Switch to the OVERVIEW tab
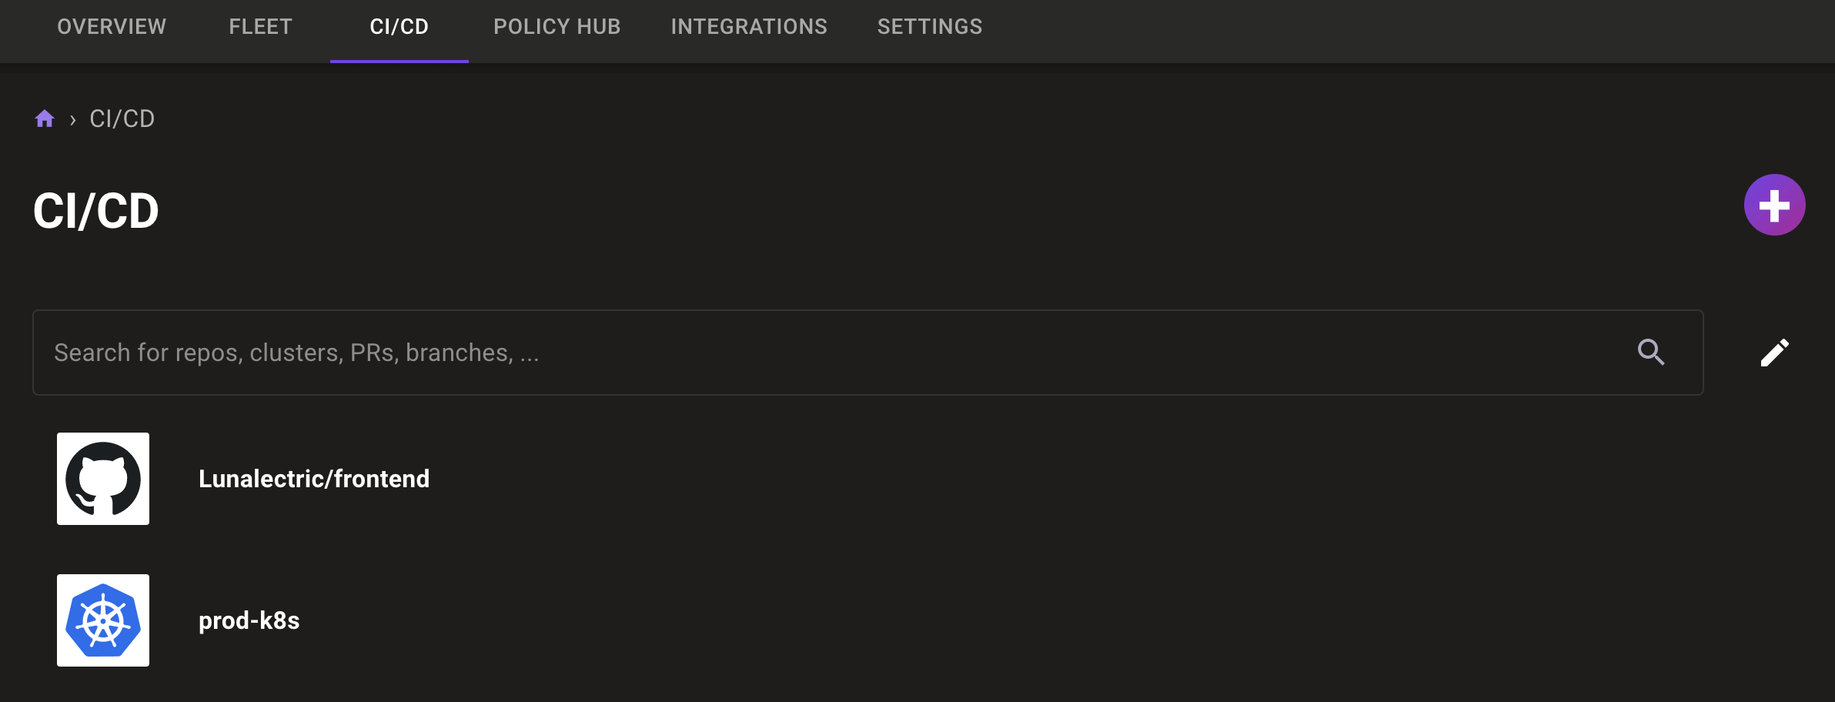Viewport: 1835px width, 702px height. click(x=111, y=26)
